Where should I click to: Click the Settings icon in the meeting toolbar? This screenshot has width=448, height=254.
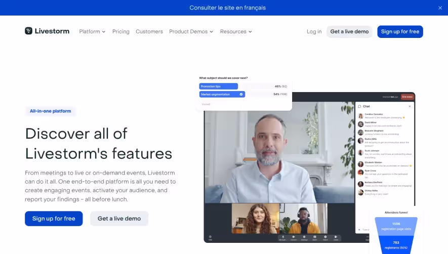click(304, 238)
